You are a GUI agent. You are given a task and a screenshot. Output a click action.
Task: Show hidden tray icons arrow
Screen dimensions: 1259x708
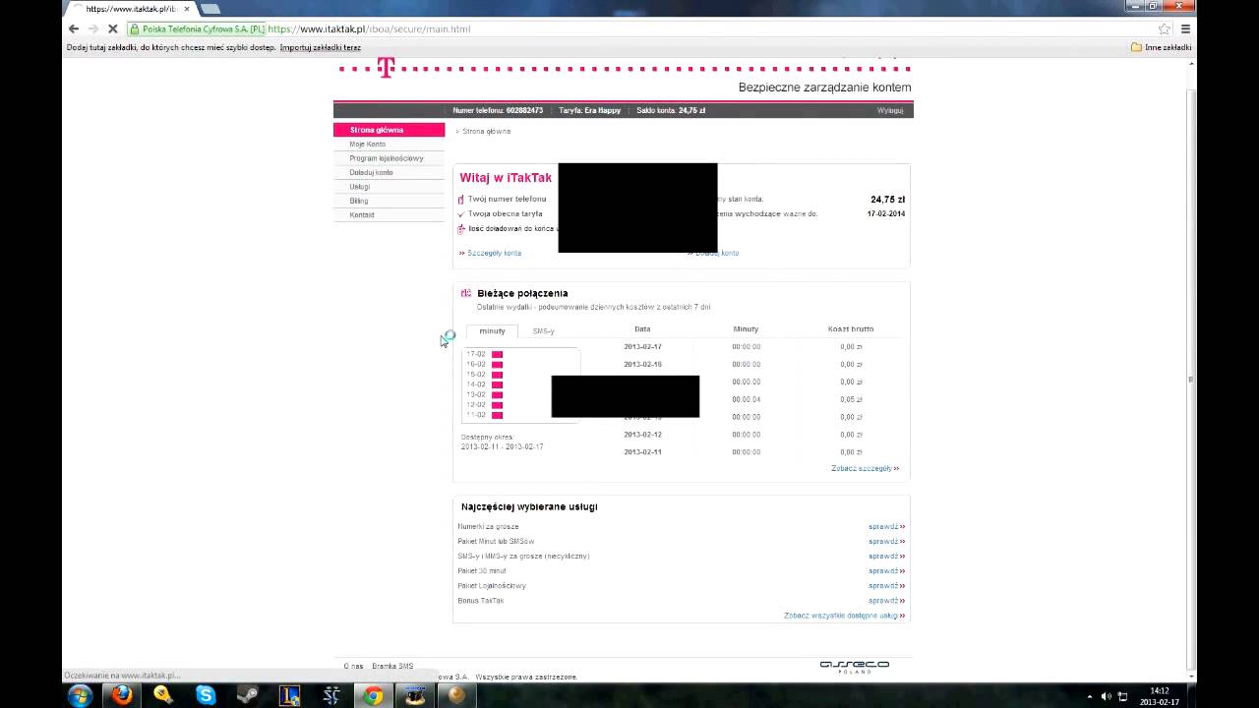coord(1089,696)
